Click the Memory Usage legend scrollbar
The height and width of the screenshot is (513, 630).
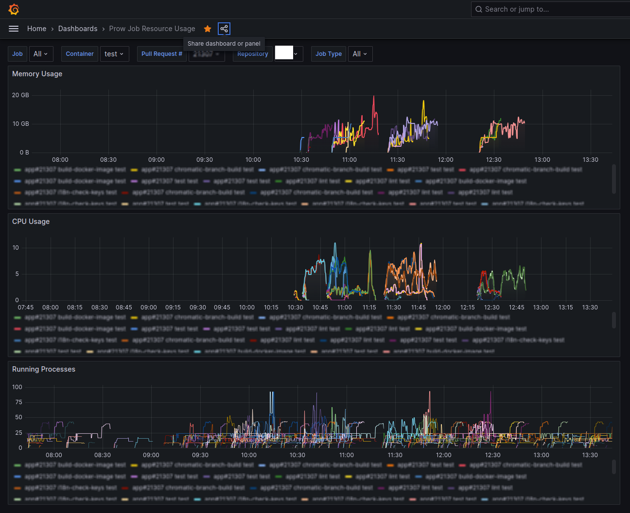[x=614, y=179]
